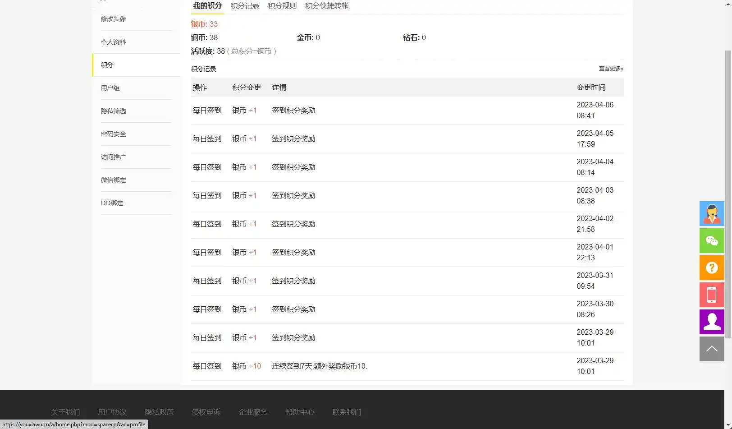Viewport: 732px width, 429px height.
Task: Click the page vertical scrollbar thumb
Action: [x=728, y=194]
